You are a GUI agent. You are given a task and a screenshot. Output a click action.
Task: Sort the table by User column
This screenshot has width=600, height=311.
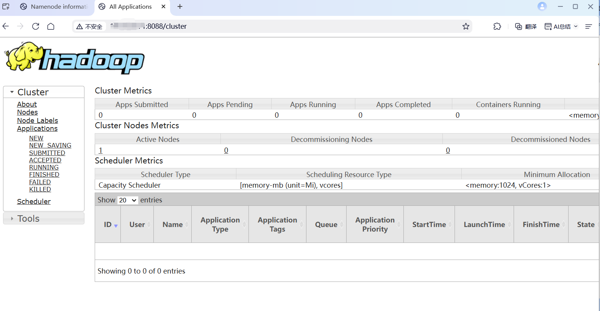pyautogui.click(x=137, y=224)
